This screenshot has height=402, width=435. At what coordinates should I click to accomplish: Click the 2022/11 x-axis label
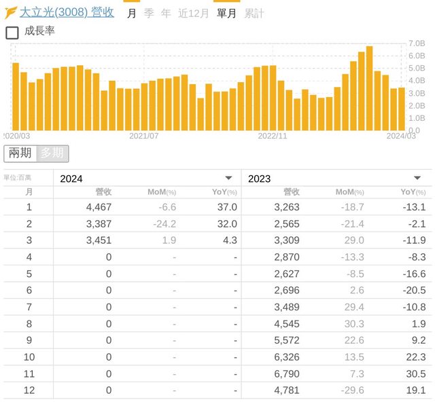point(273,136)
